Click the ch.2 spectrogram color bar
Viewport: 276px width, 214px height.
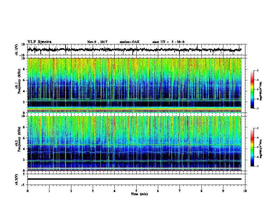pyautogui.click(x=252, y=147)
